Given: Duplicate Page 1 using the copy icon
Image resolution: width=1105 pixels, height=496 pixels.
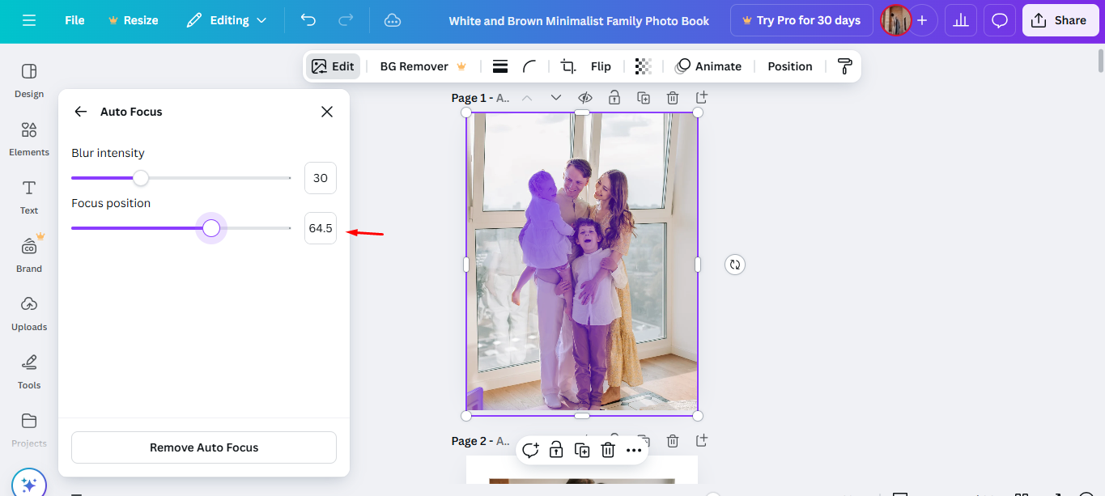Looking at the screenshot, I should tap(643, 97).
